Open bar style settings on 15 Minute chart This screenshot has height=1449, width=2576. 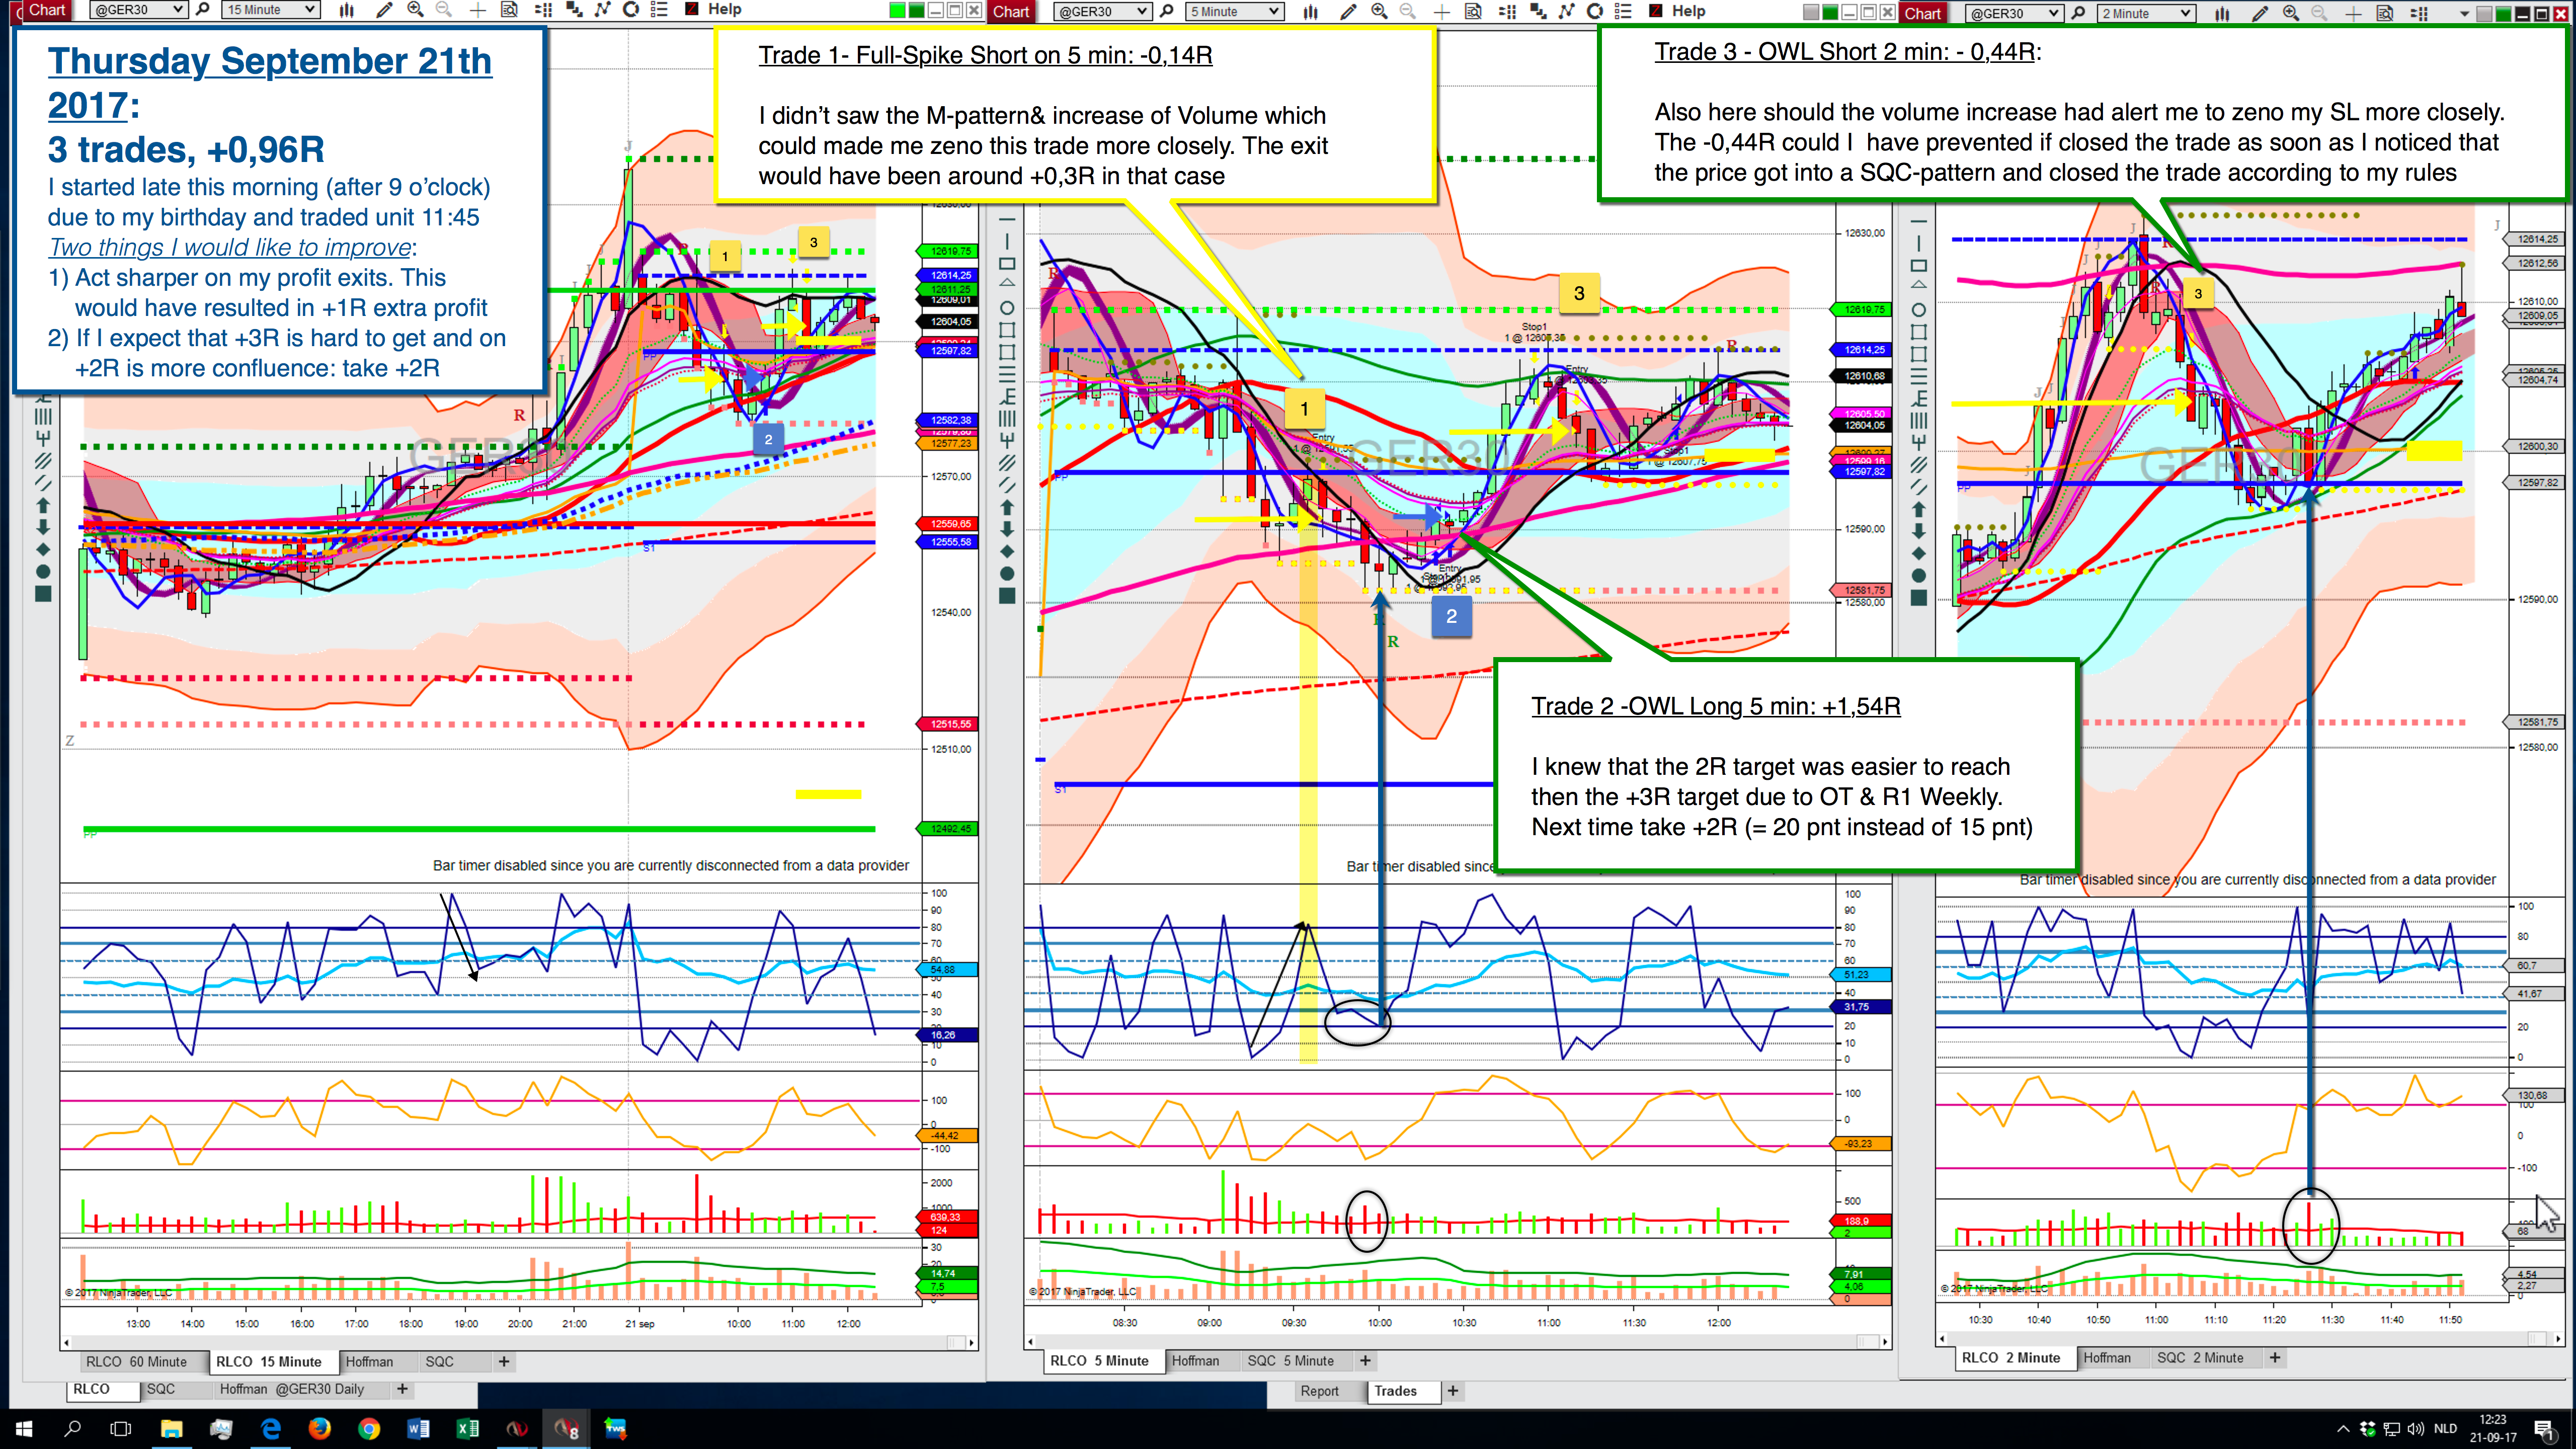(x=346, y=10)
